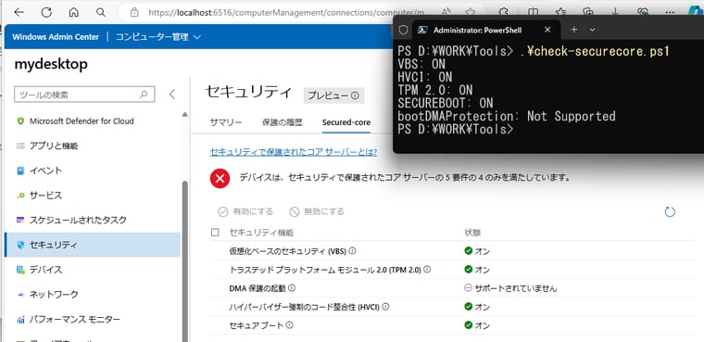Click the browser search magnifier icon

(101, 12)
